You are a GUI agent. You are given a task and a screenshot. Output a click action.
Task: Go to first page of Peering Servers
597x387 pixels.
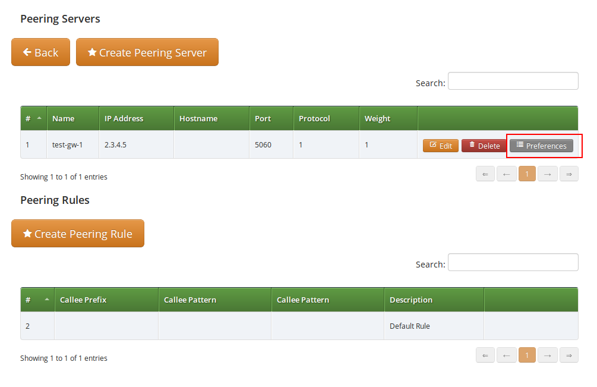pos(485,174)
